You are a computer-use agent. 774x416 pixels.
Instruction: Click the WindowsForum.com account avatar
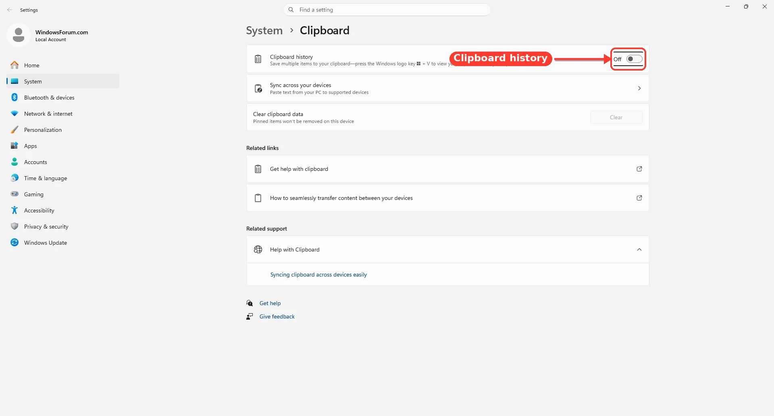(19, 35)
